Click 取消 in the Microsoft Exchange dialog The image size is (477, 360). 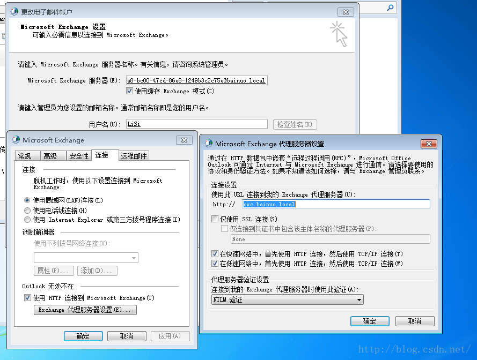tap(127, 336)
